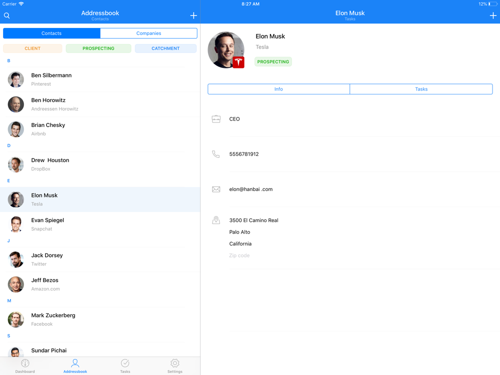Tap Elon Musk's large profile photo
The image size is (500, 375).
(x=224, y=48)
